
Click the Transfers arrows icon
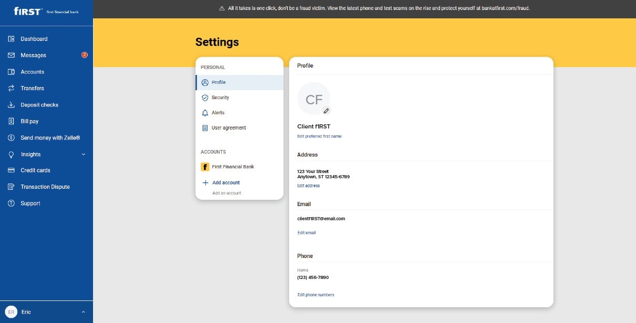(11, 88)
